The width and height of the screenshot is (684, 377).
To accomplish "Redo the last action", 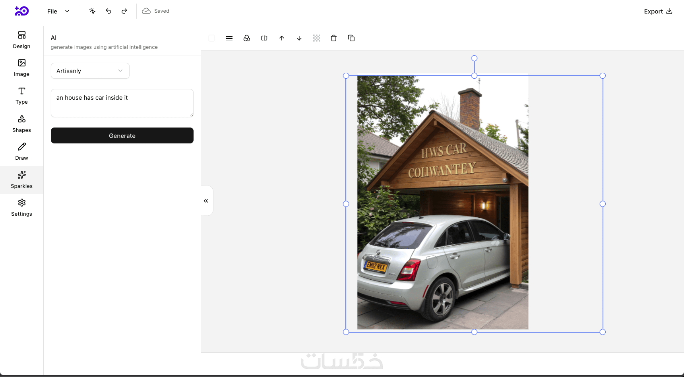I will tap(124, 11).
